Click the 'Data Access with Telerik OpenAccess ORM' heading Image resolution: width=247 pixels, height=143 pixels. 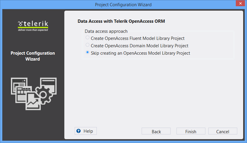(121, 21)
